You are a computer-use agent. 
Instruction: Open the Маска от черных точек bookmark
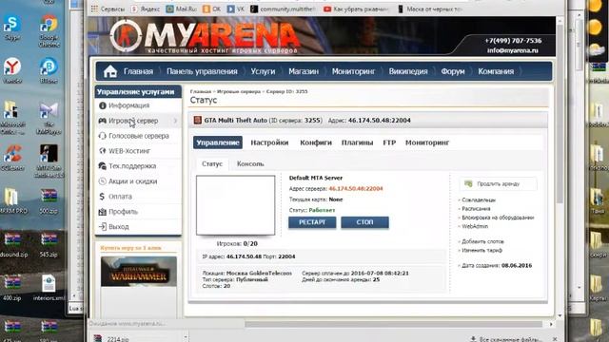[430, 9]
